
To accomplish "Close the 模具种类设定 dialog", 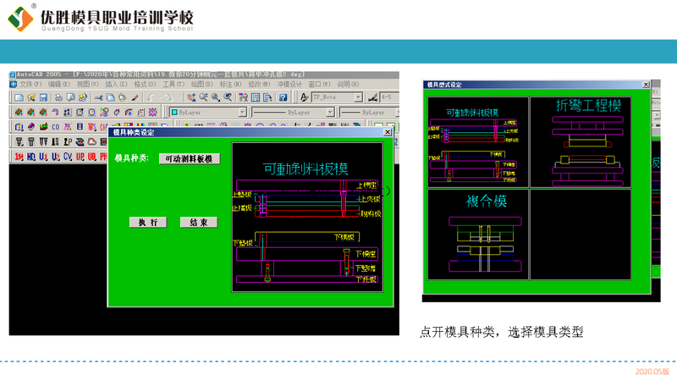I will 388,132.
